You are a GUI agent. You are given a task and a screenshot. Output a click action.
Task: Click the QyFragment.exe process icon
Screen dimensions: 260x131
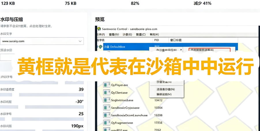pos(106,123)
